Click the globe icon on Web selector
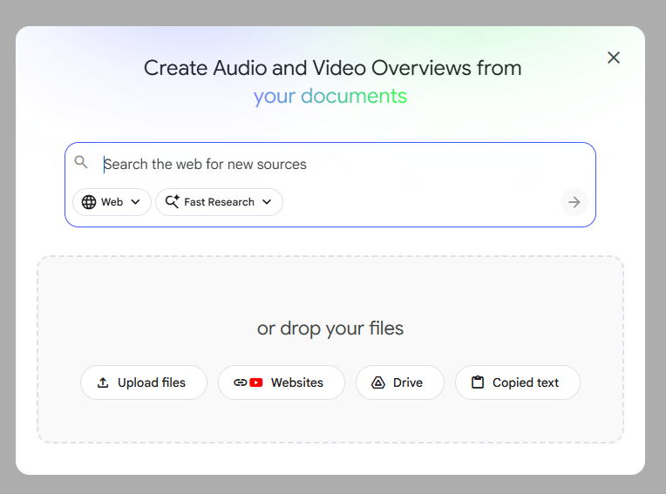The image size is (666, 494). [x=89, y=202]
